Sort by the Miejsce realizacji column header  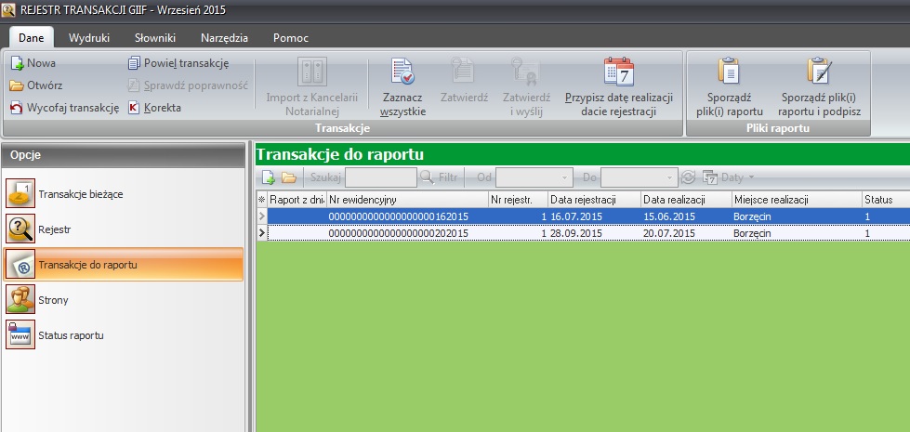798,200
